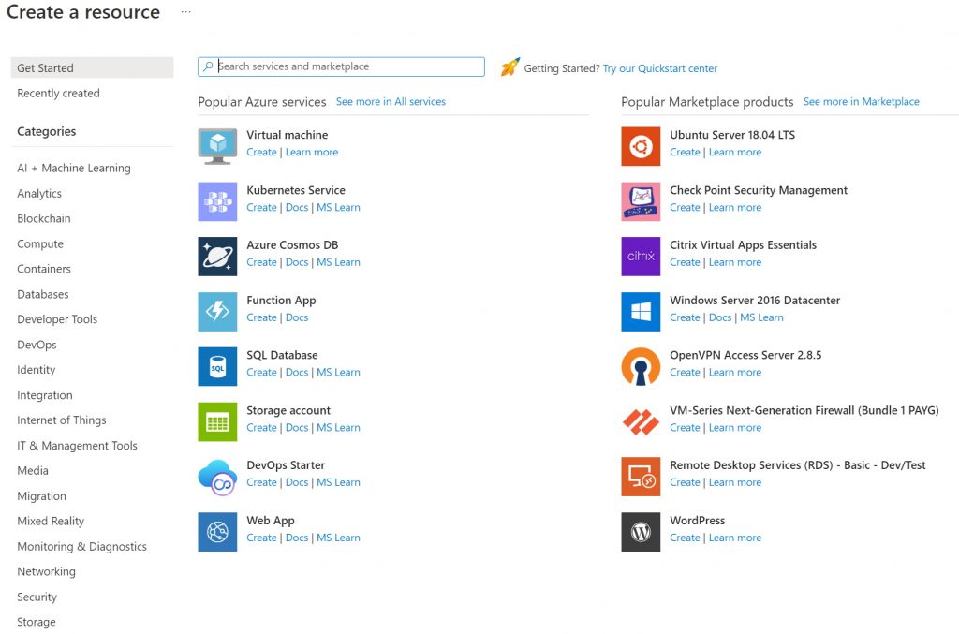Click the Windows Server 2016 Datacenter icon
Image resolution: width=959 pixels, height=634 pixels.
tap(641, 311)
